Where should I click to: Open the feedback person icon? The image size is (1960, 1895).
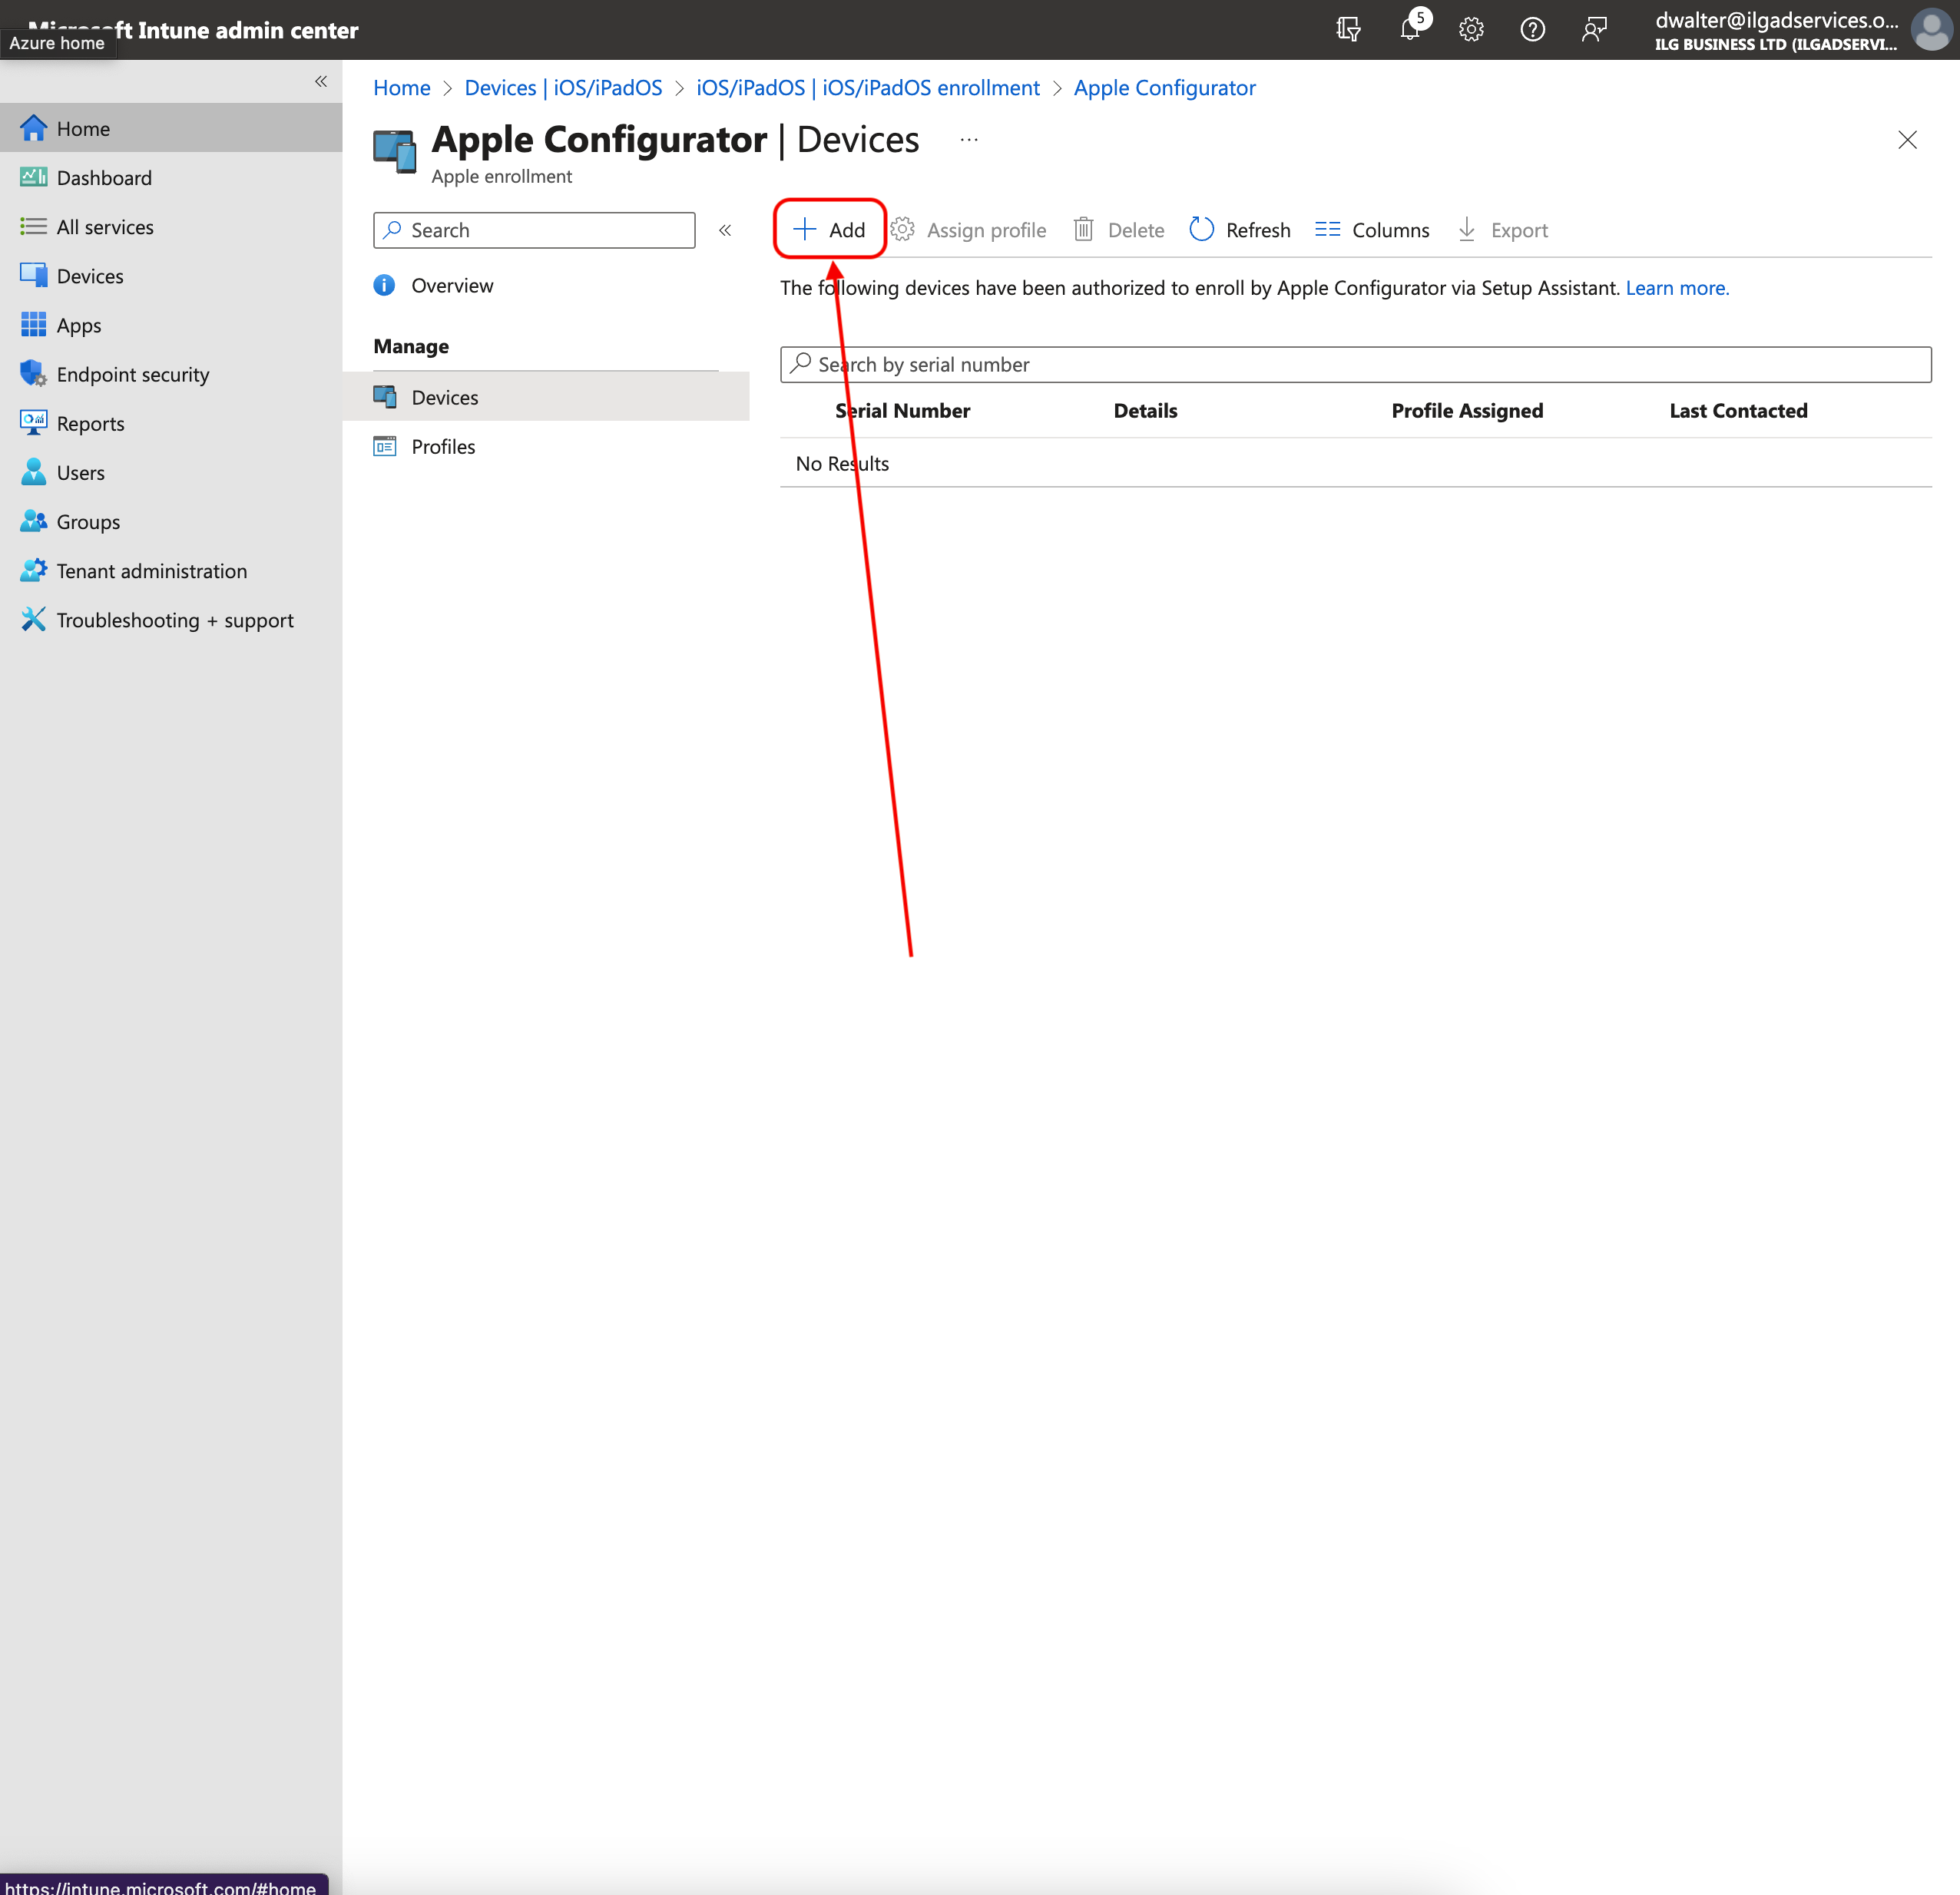pos(1594,29)
